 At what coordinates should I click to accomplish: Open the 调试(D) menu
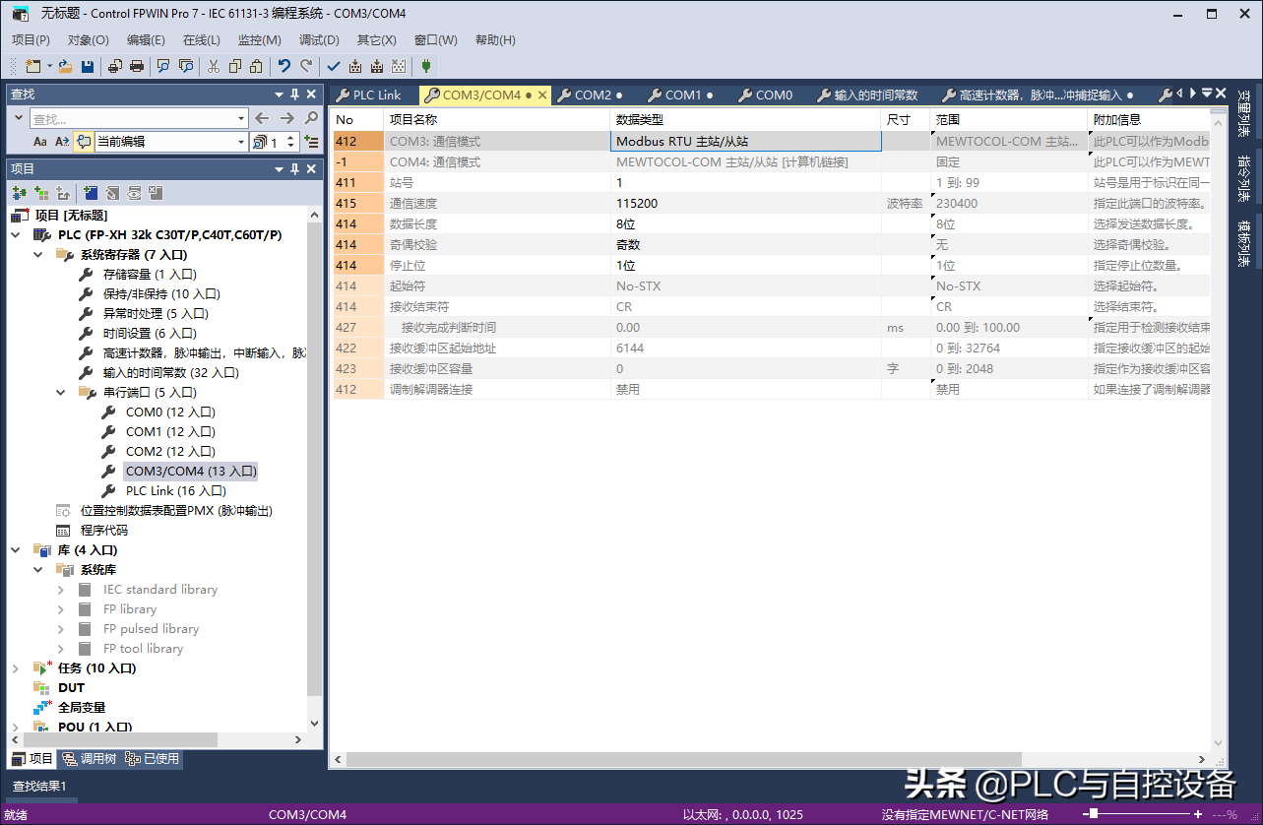tap(318, 40)
